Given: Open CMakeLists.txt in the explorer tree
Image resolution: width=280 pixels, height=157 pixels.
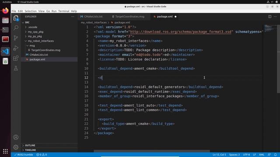Looking at the screenshot, I should coord(38,55).
